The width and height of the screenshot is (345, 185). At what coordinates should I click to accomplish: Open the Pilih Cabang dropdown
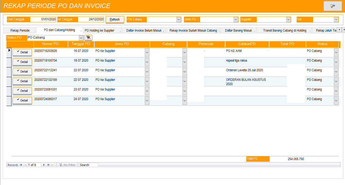[x=179, y=20]
